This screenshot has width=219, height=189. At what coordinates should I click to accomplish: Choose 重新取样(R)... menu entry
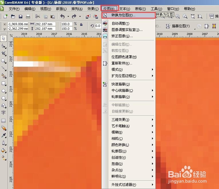point(129,63)
